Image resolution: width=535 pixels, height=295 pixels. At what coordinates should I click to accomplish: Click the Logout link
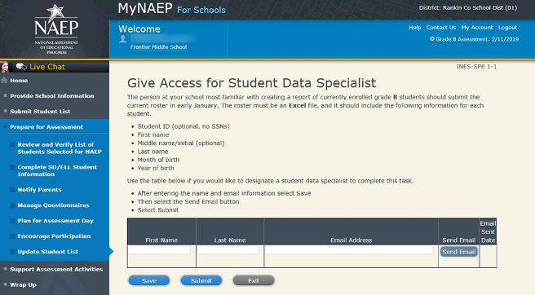(507, 27)
